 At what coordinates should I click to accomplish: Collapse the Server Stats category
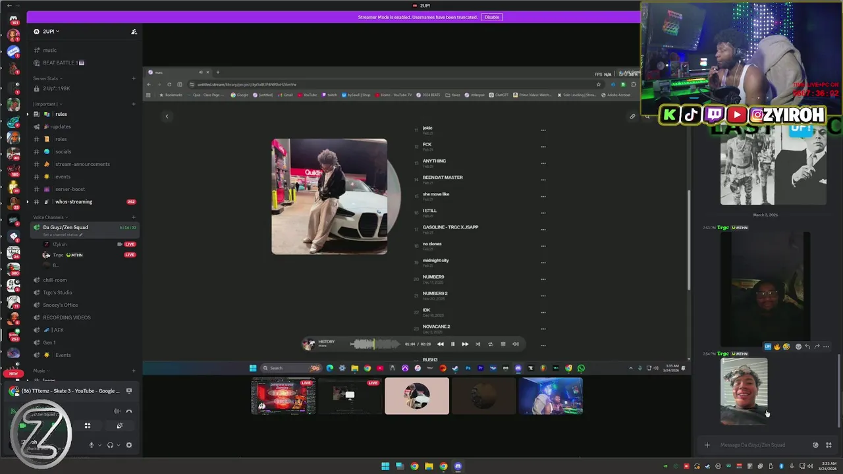coord(47,78)
